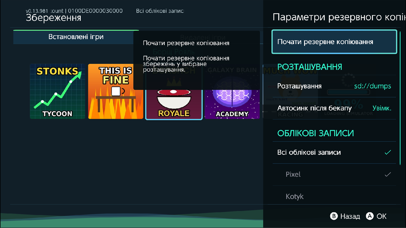This screenshot has width=406, height=228.
Task: Open the Stonks Tycoon game tile
Action: [x=58, y=92]
